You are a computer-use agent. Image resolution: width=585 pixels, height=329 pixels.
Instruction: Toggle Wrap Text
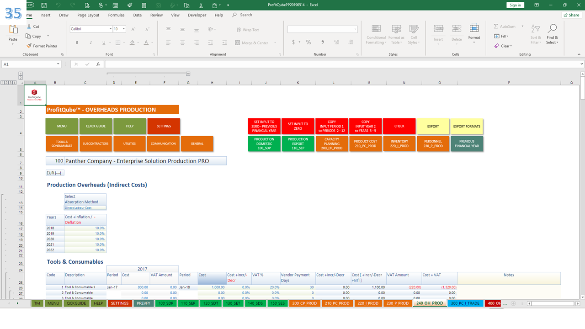tap(247, 30)
